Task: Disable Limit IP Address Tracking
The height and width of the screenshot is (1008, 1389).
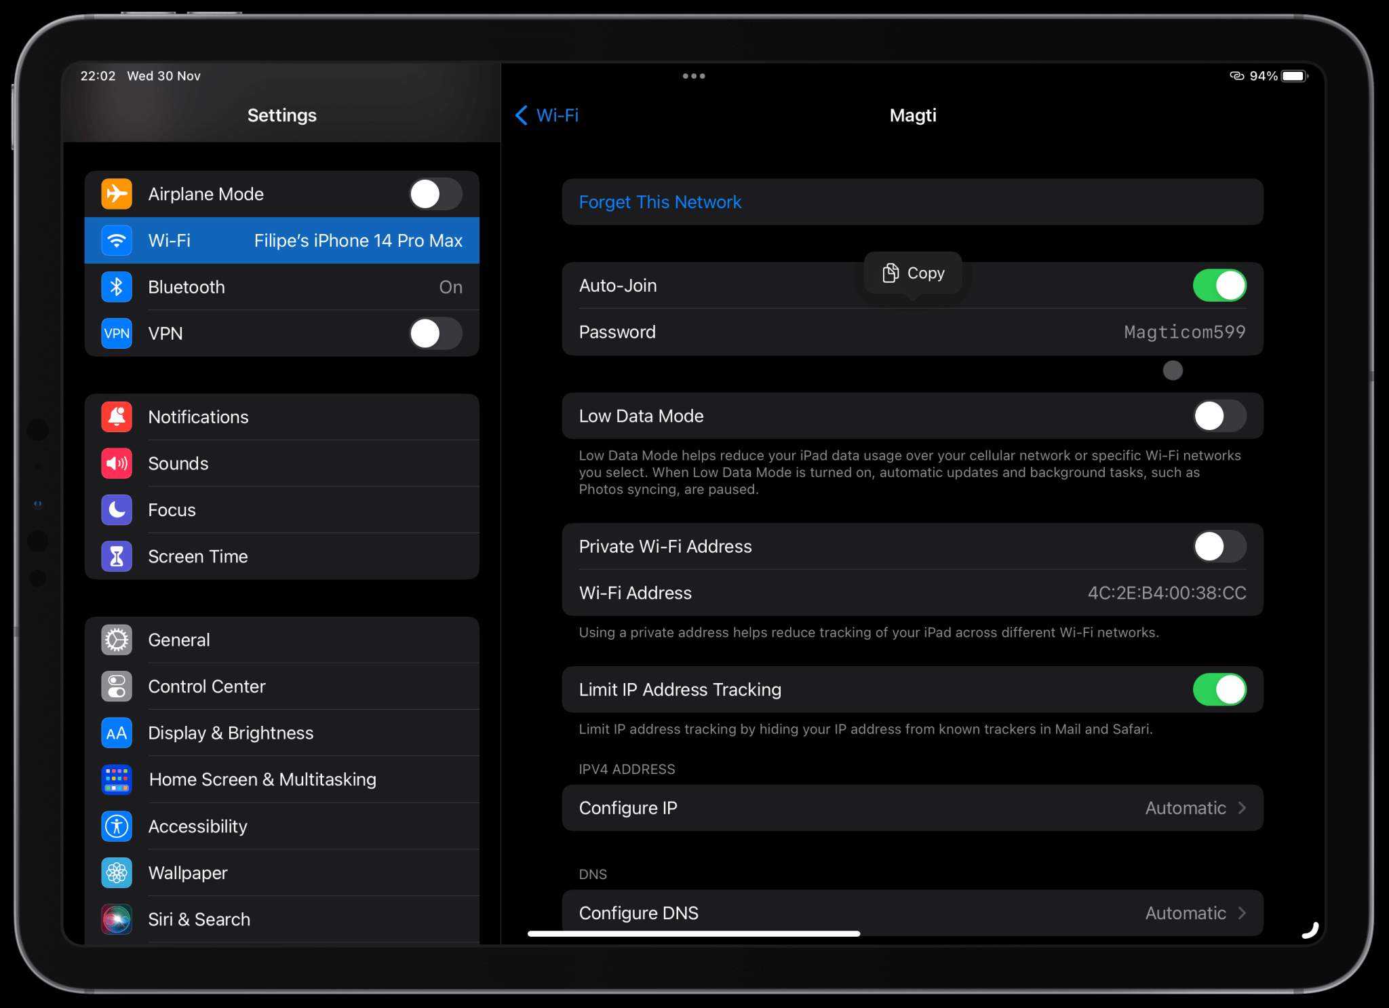Action: click(1219, 690)
